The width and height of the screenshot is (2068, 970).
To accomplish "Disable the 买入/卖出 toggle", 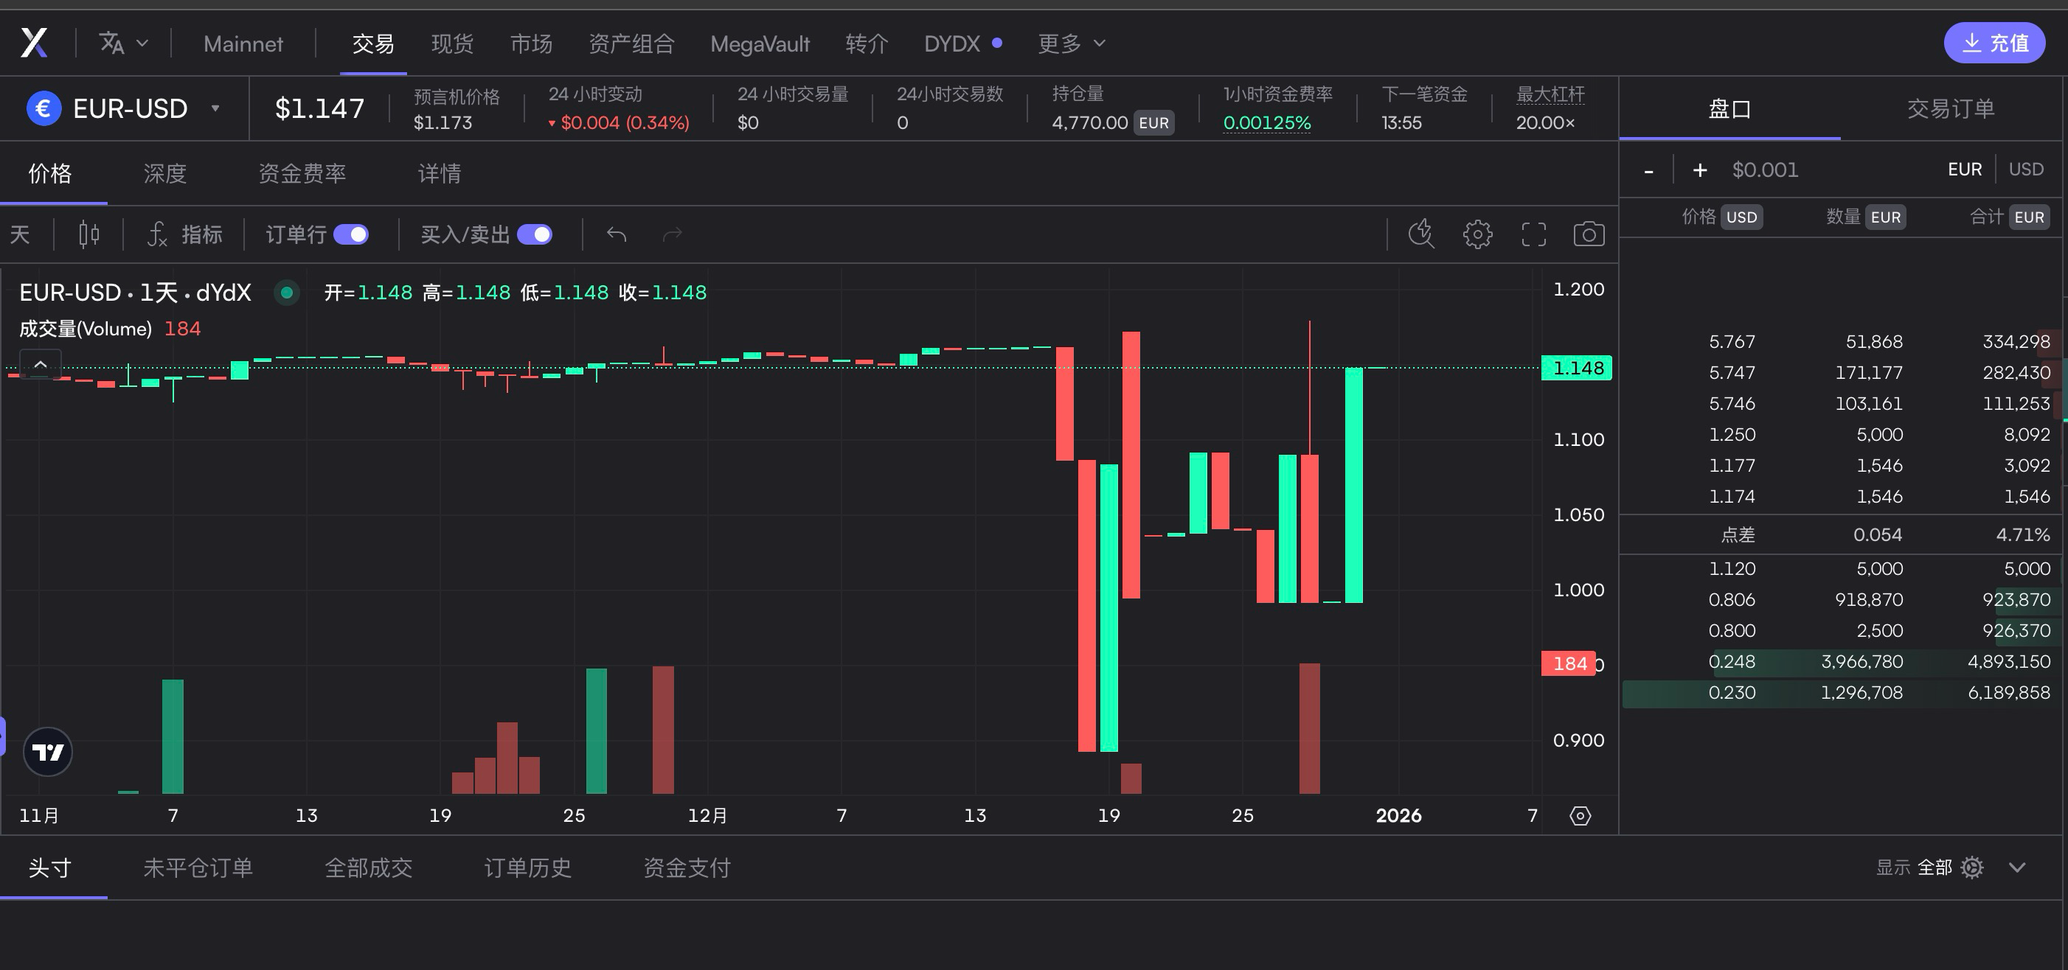I will 535,234.
